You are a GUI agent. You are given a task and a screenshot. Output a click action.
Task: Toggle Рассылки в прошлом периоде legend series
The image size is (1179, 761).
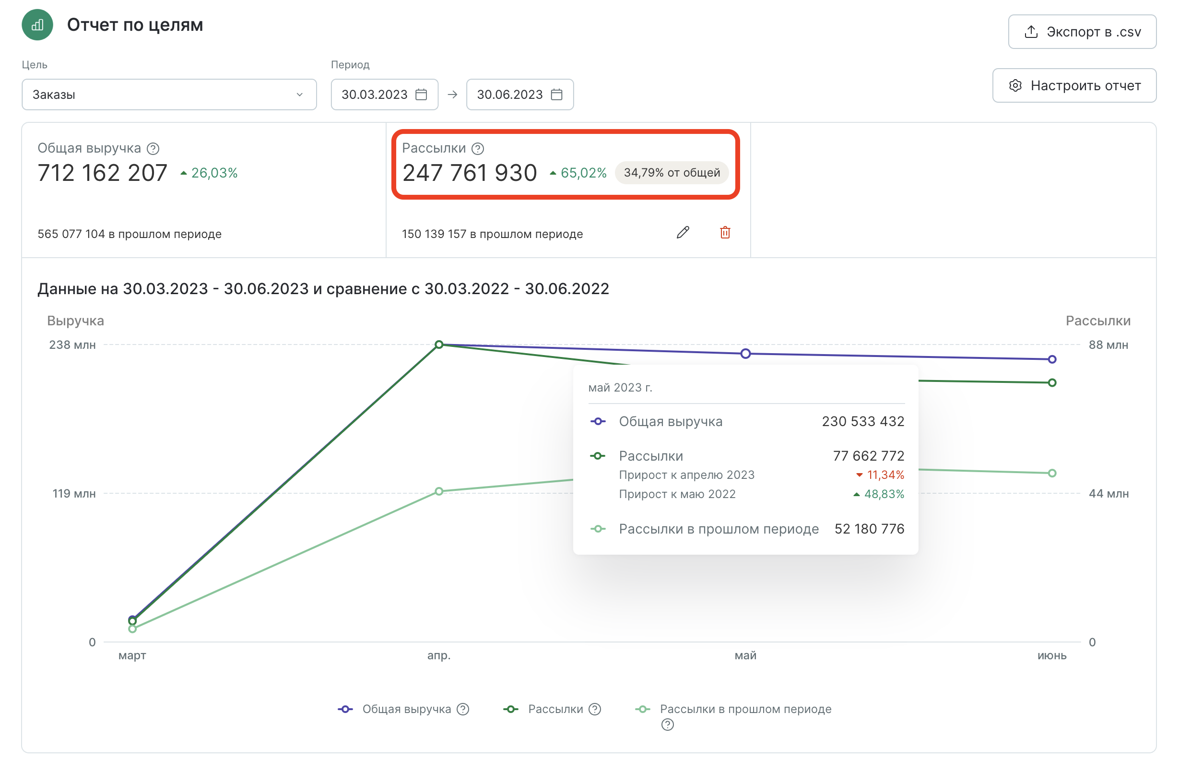(x=733, y=709)
